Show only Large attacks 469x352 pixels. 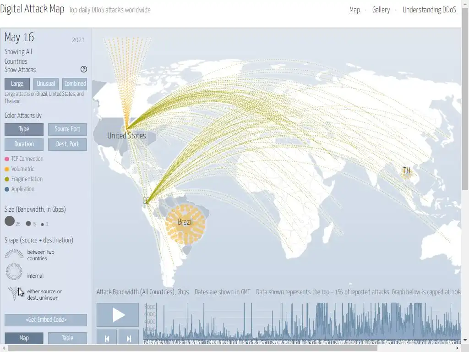(17, 84)
